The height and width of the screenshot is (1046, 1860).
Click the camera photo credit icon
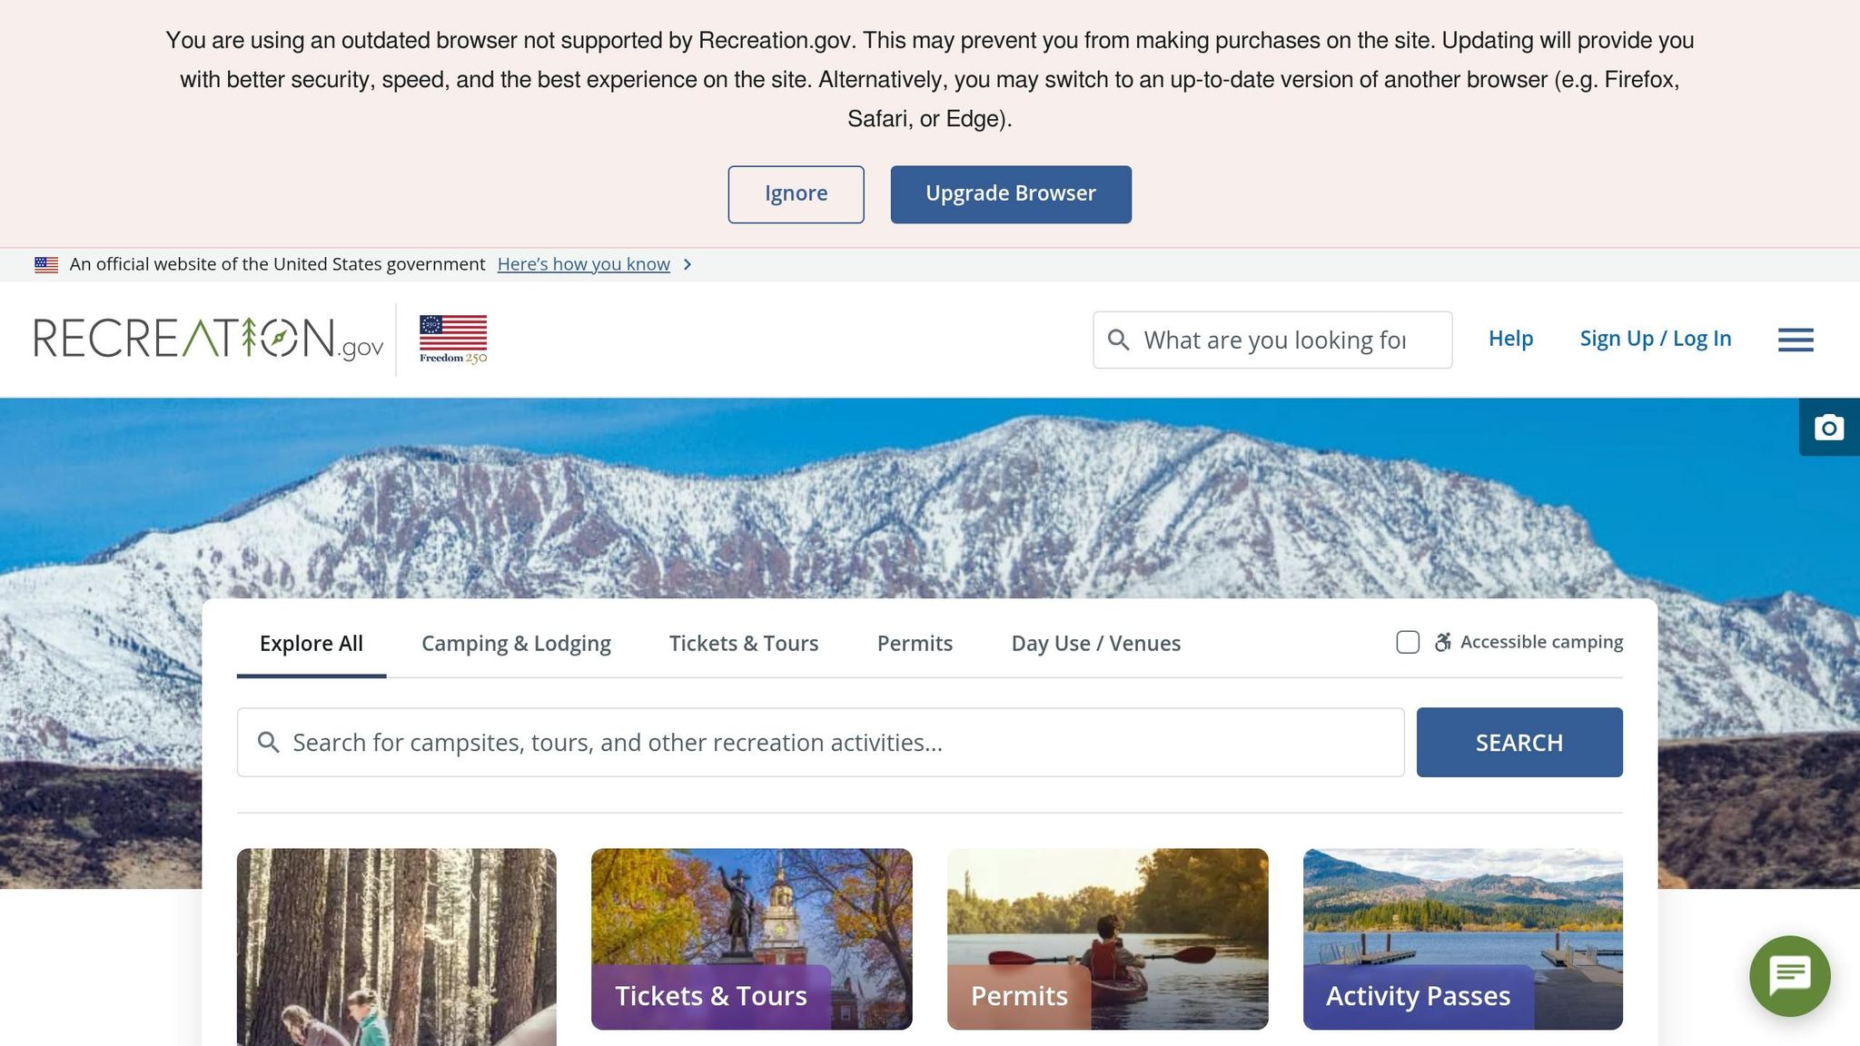pos(1829,427)
